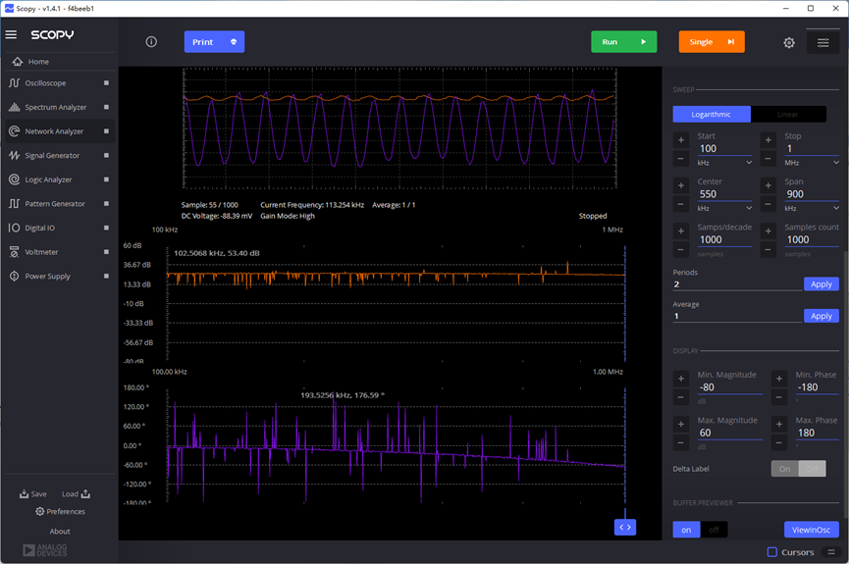Toggle the general settings sliders menu icon
This screenshot has width=849, height=564.
[823, 42]
